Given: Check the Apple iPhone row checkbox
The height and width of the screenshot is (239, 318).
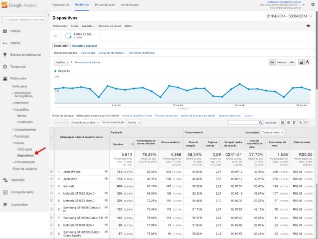Looking at the screenshot, I should (x=51, y=172).
